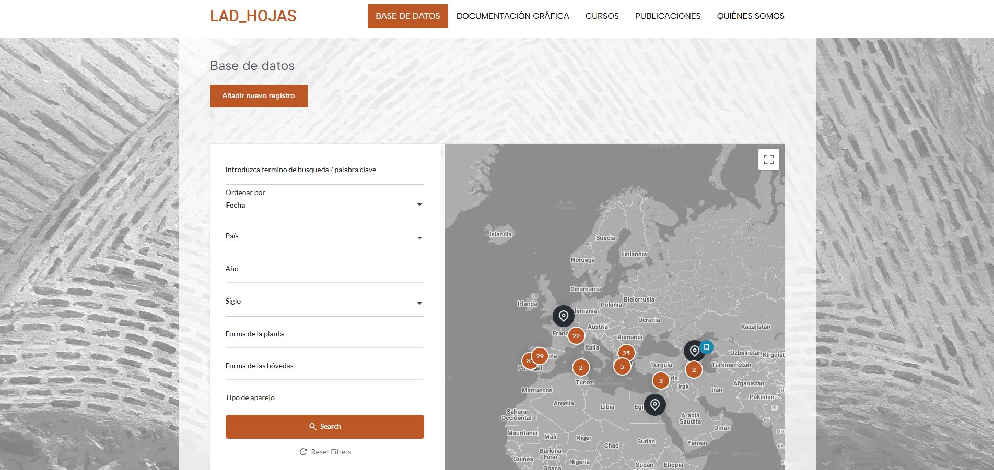Expand the País dropdown
994x470 pixels.
(324, 237)
